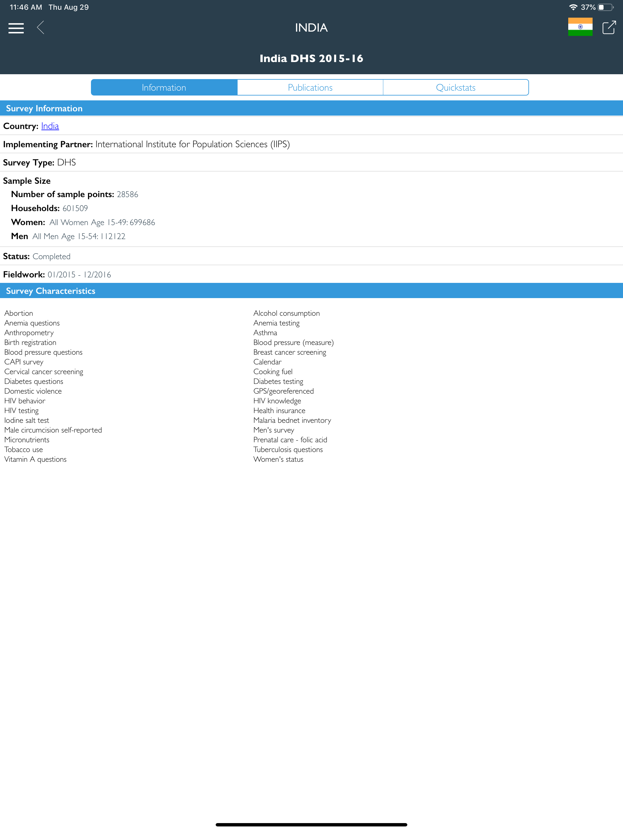Tap Prenatal care - folic acid item

point(290,440)
